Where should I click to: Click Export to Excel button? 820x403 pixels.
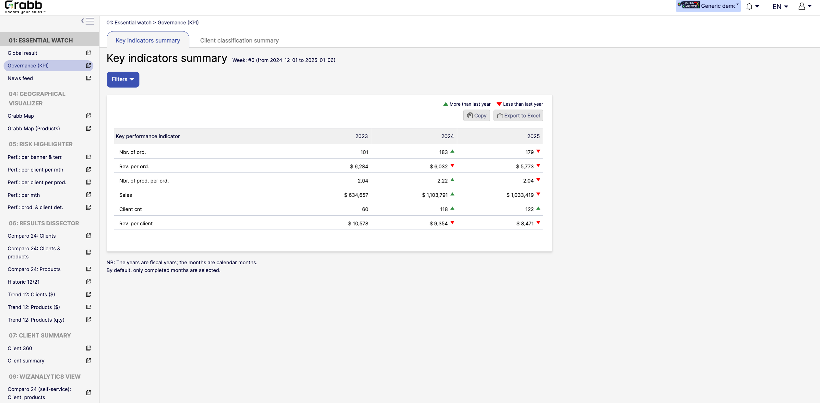tap(518, 116)
